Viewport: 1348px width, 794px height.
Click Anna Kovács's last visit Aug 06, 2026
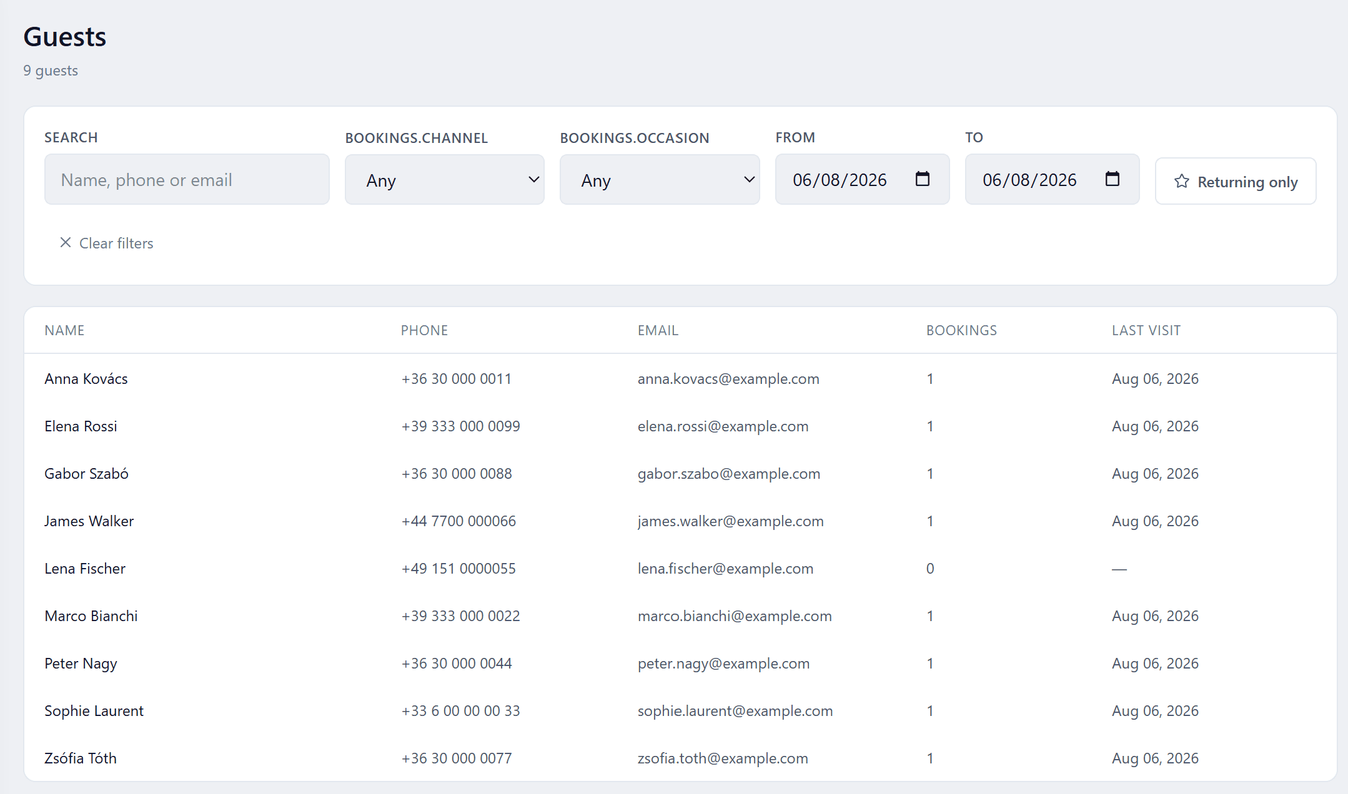tap(1155, 379)
